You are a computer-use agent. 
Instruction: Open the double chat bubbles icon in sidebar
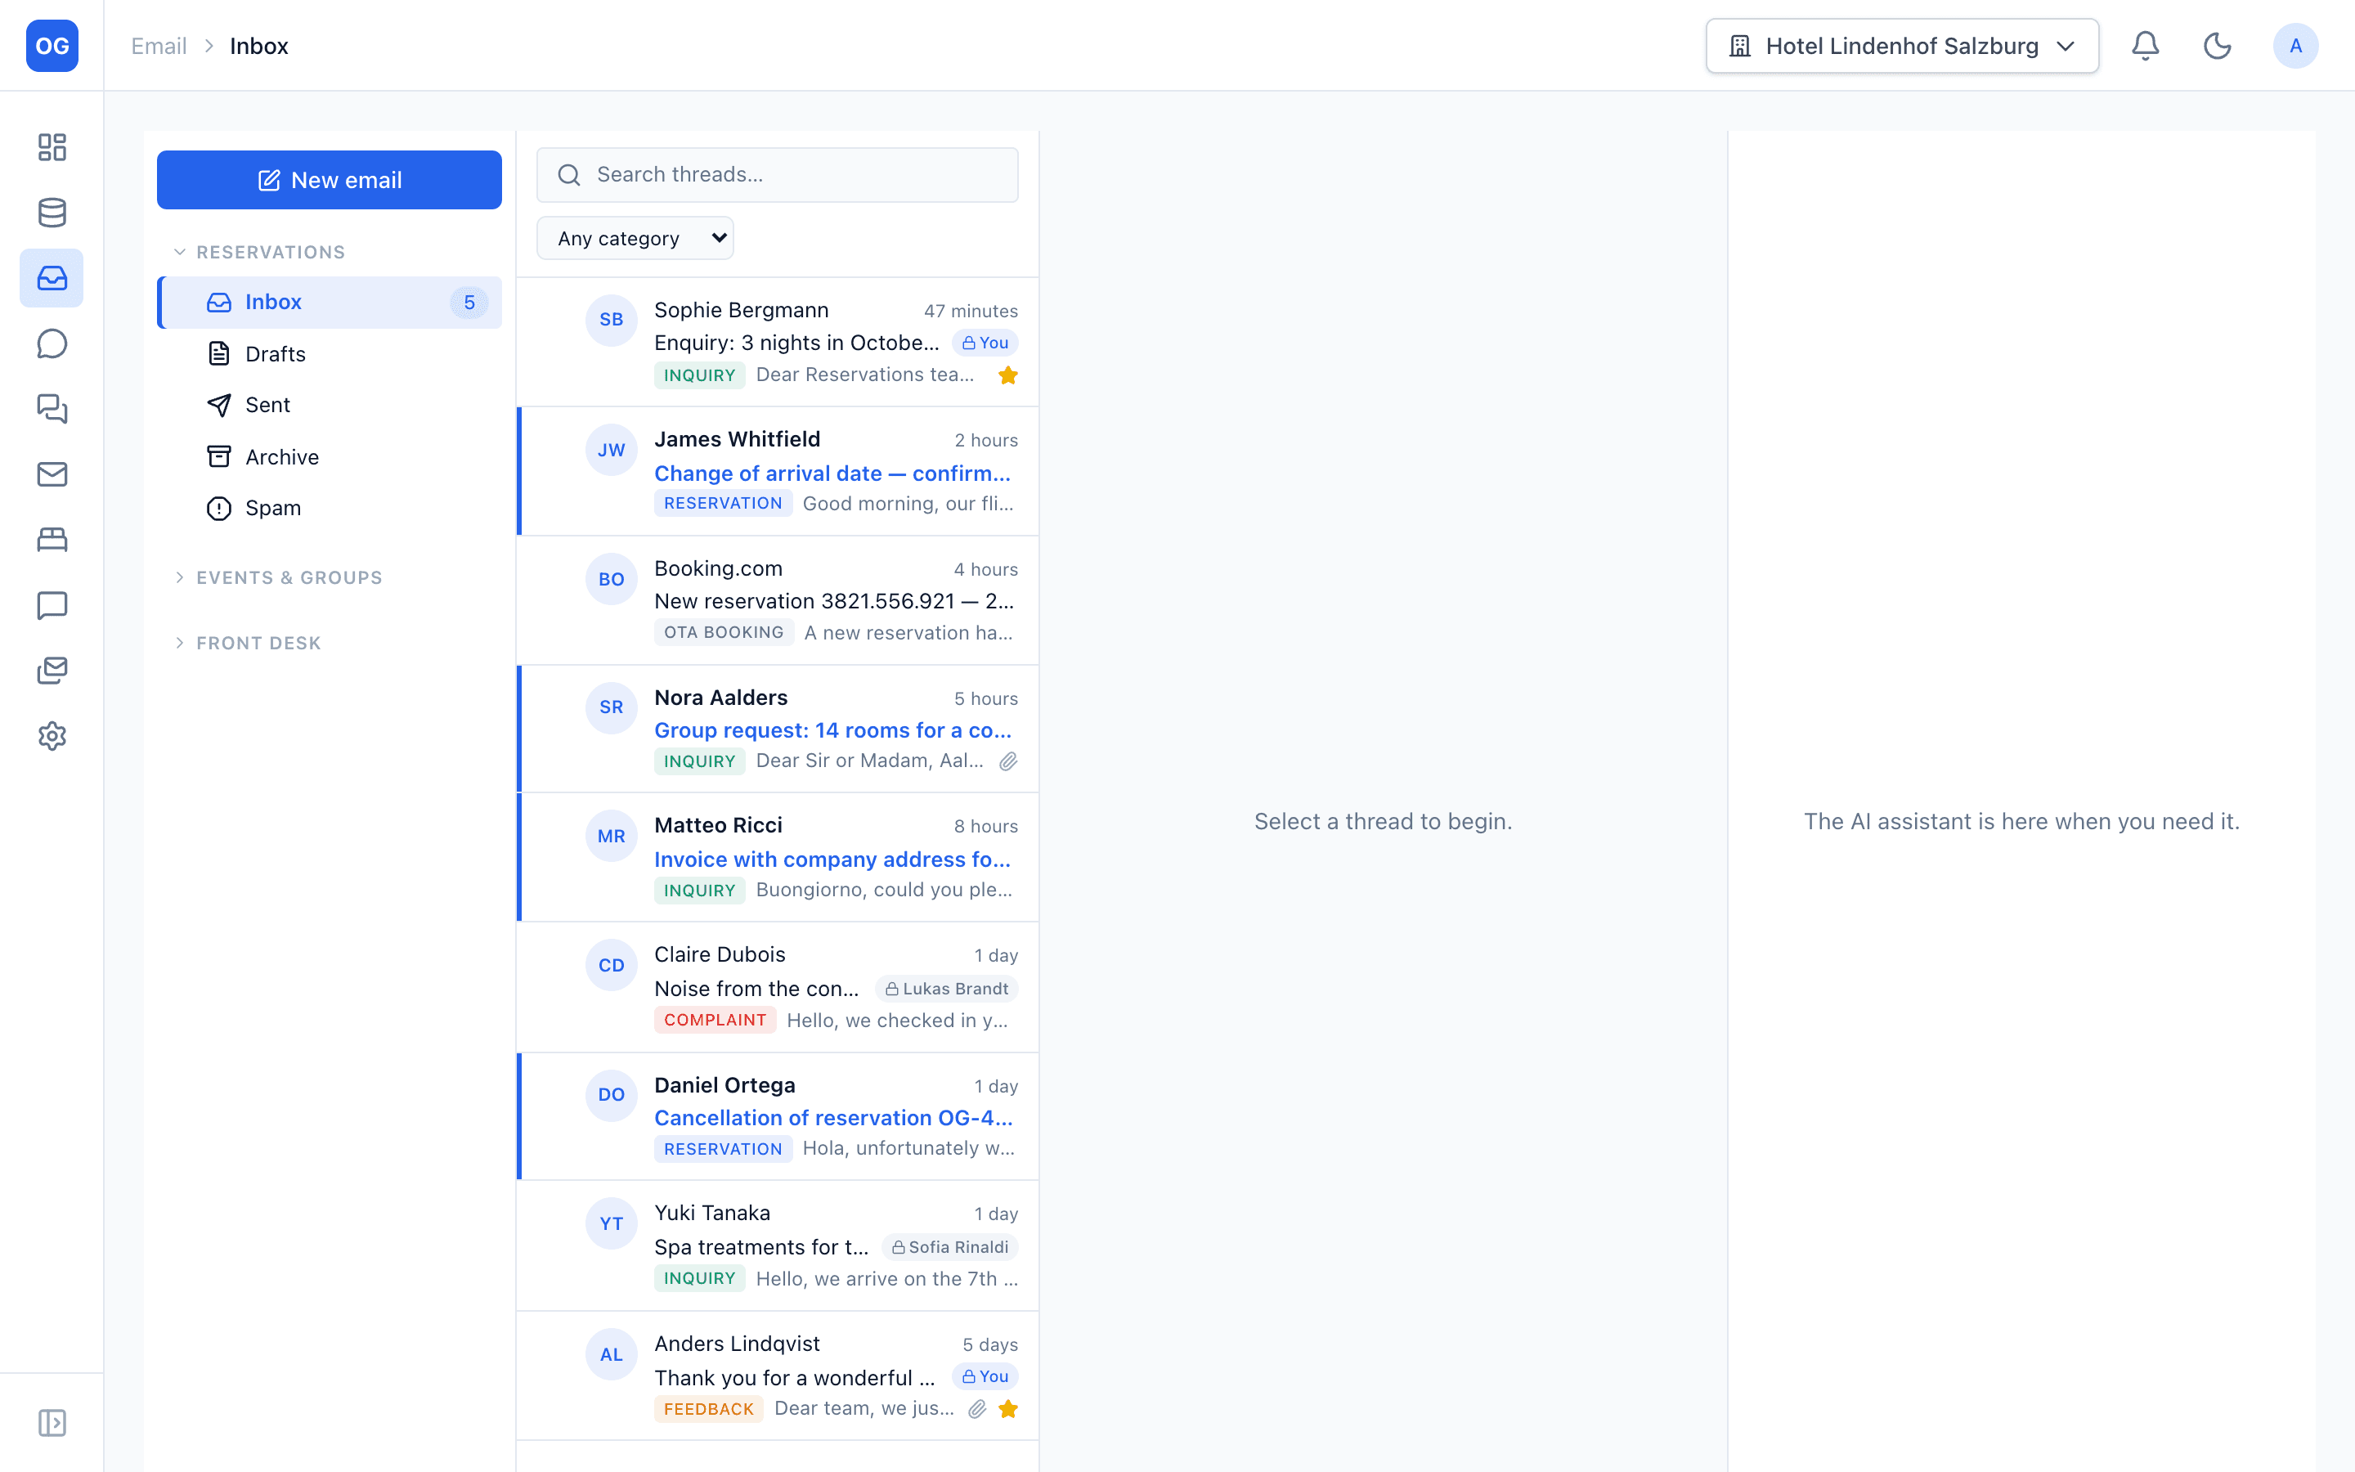click(x=52, y=409)
